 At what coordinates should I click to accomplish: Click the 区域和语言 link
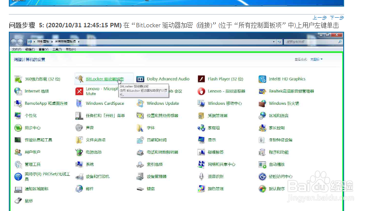click(279, 115)
